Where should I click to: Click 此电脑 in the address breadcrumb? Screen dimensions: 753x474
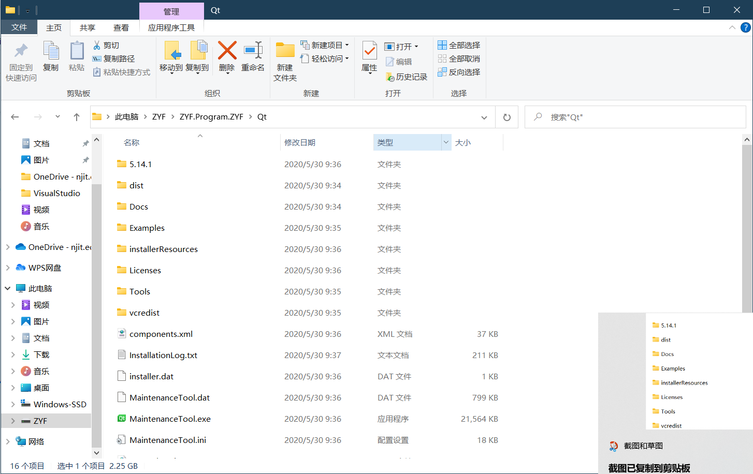click(x=127, y=117)
